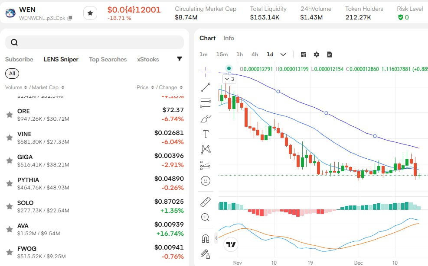Star the ORE token
The image size is (428, 266).
coord(10,115)
